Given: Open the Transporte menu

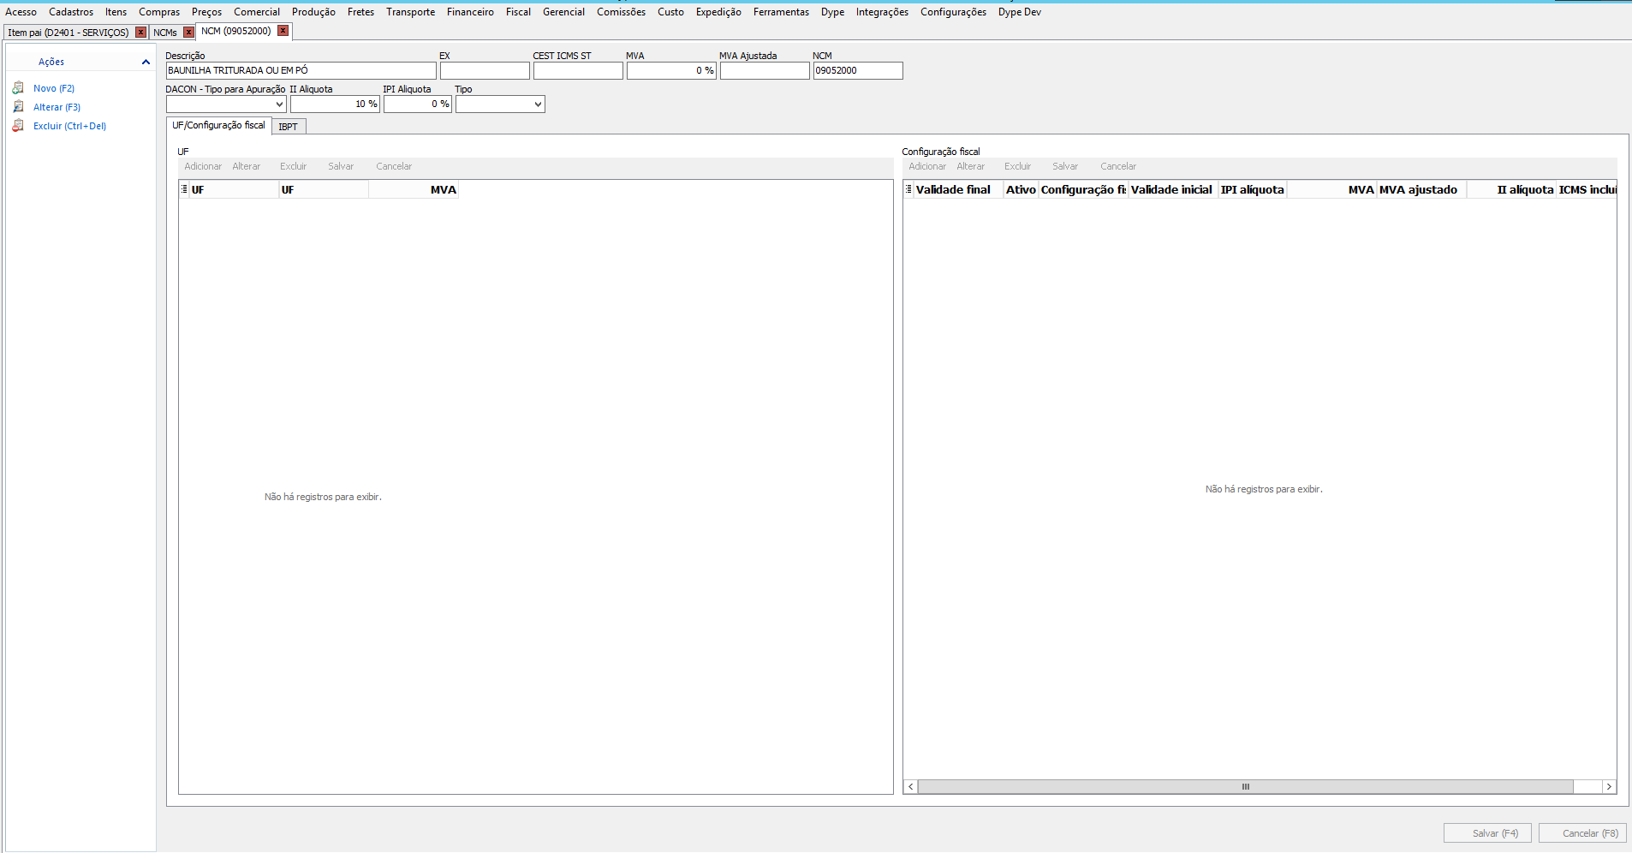Looking at the screenshot, I should (x=410, y=12).
